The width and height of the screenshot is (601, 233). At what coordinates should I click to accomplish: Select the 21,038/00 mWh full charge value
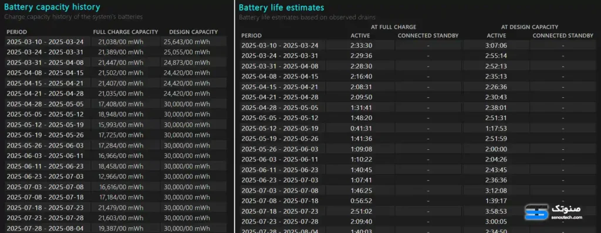pos(121,42)
